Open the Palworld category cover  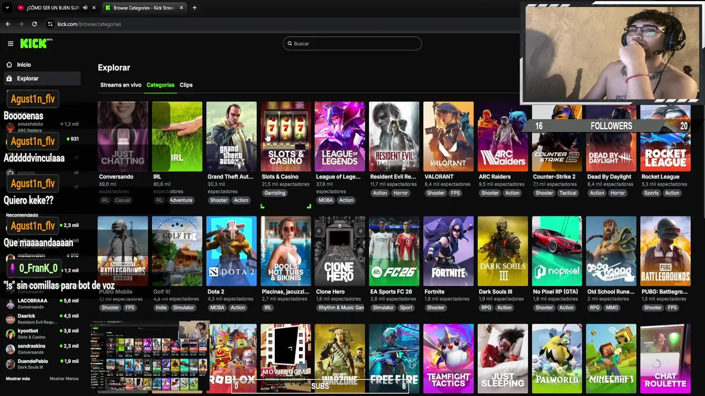point(557,359)
